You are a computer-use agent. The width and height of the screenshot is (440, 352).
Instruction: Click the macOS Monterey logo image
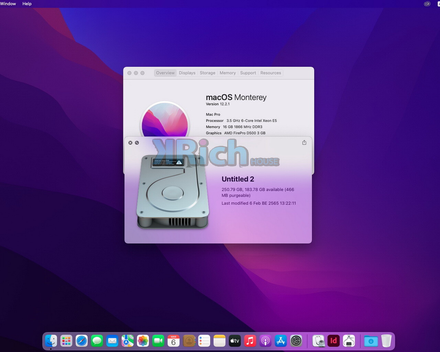(165, 119)
